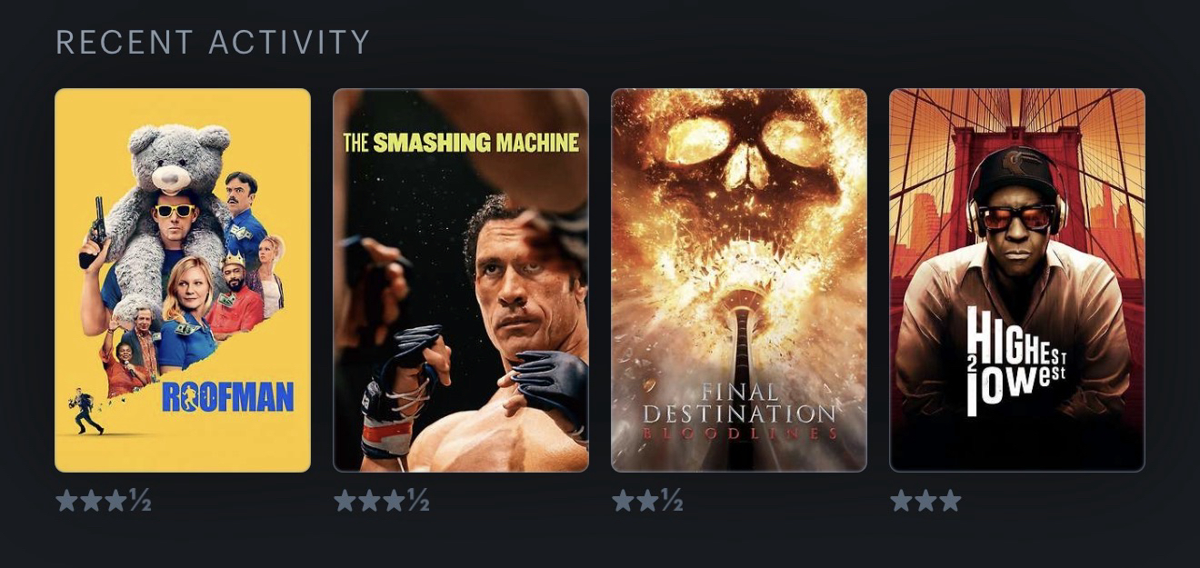Click the star rating under Final Destination
Viewport: 1200px width, 568px height.
[x=647, y=501]
